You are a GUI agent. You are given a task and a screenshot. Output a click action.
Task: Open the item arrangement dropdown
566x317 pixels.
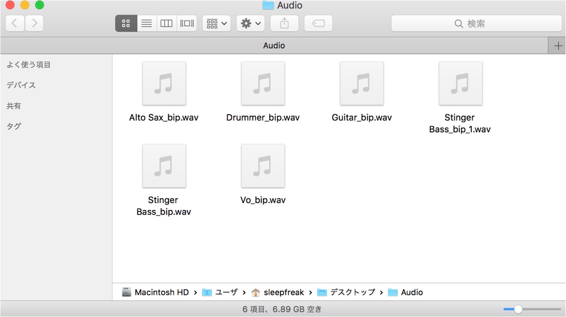pyautogui.click(x=217, y=24)
